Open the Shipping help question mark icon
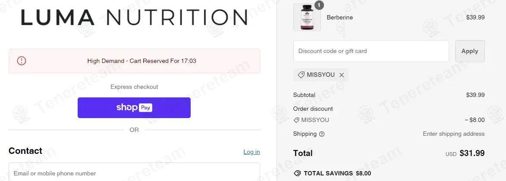506x181 pixels. click(x=322, y=134)
